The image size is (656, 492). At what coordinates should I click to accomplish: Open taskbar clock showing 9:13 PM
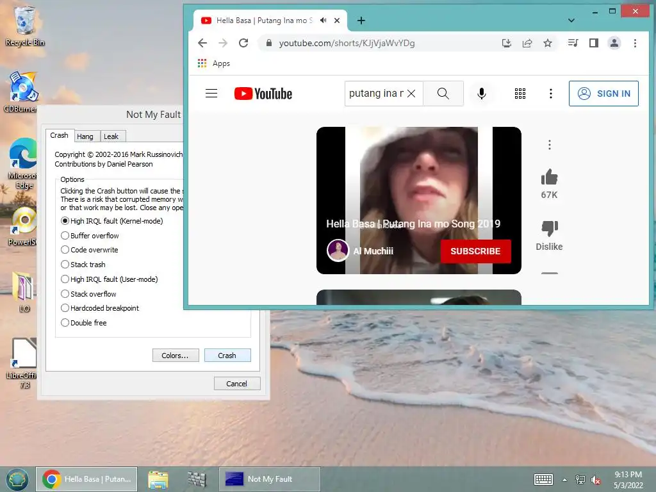coord(628,479)
